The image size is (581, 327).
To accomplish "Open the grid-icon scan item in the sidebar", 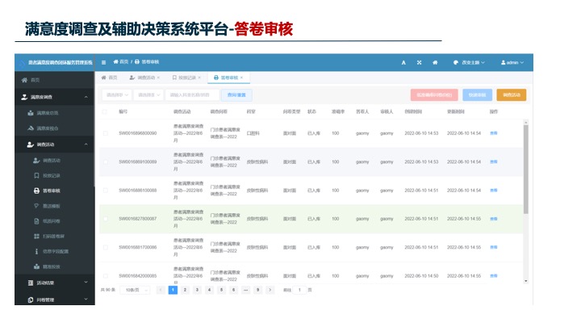I will [55, 237].
